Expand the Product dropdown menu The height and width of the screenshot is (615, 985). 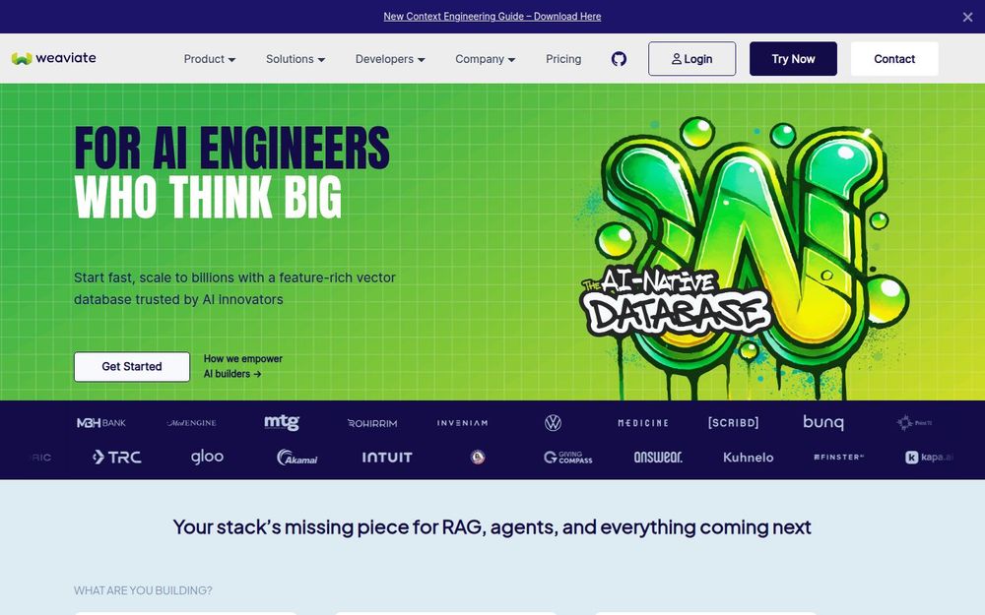click(x=209, y=59)
